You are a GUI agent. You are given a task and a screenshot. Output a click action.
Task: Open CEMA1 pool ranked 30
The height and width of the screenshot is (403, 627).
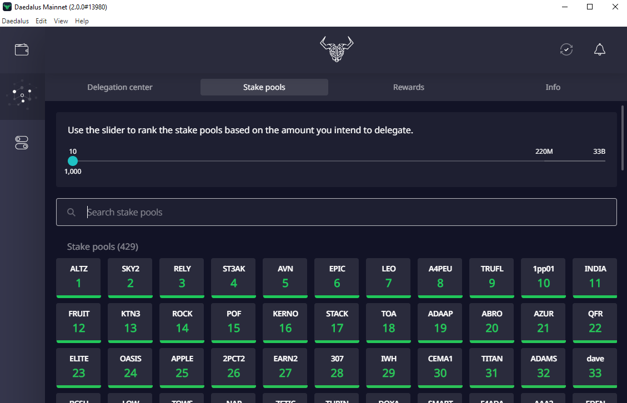point(440,368)
